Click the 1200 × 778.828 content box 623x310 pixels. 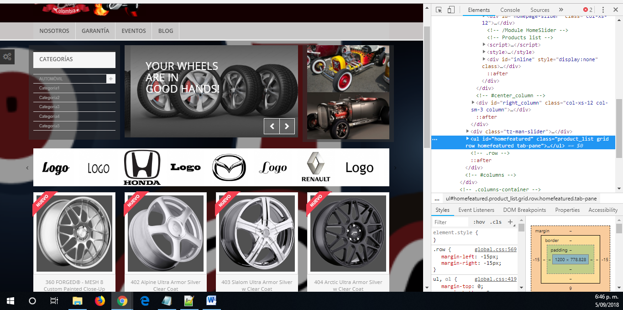pyautogui.click(x=570, y=259)
